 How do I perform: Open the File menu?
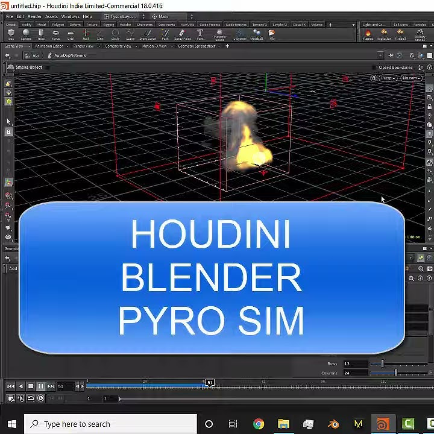10,17
